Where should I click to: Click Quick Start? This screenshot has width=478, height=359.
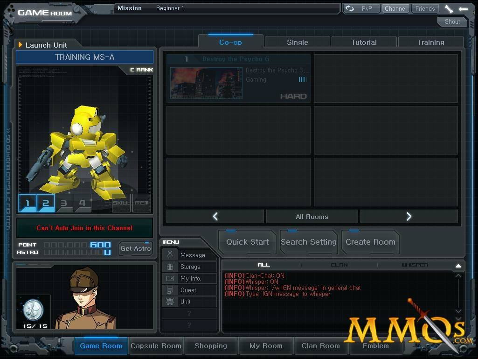[247, 242]
